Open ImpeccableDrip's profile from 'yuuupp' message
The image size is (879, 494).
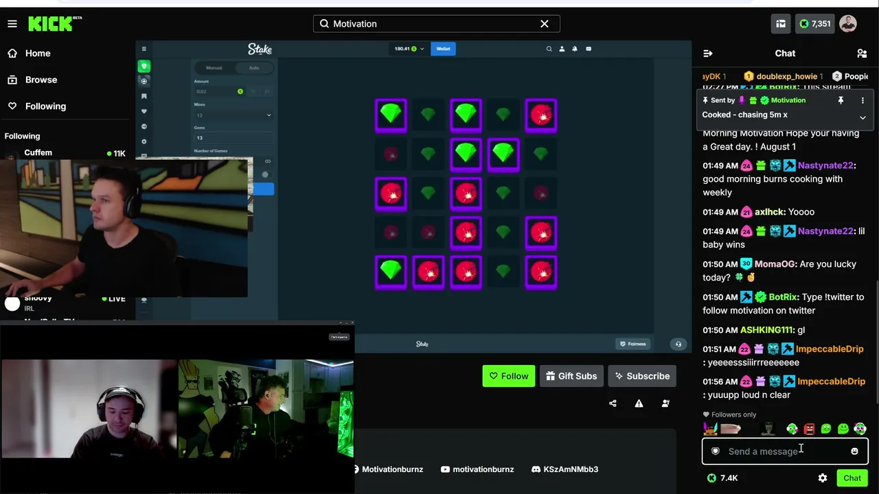click(831, 381)
